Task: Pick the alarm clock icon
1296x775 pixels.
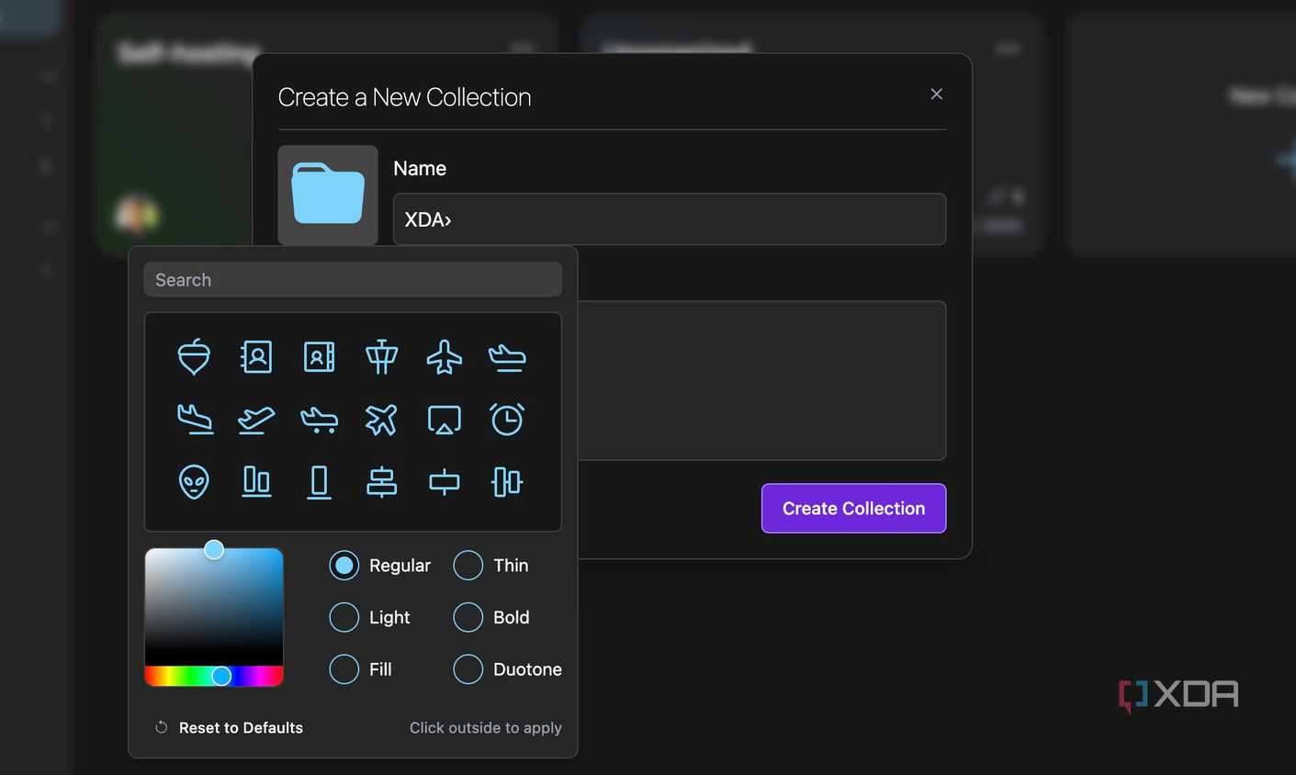Action: pos(507,420)
